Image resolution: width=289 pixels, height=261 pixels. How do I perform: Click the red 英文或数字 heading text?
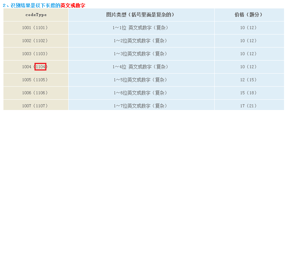tap(73, 5)
